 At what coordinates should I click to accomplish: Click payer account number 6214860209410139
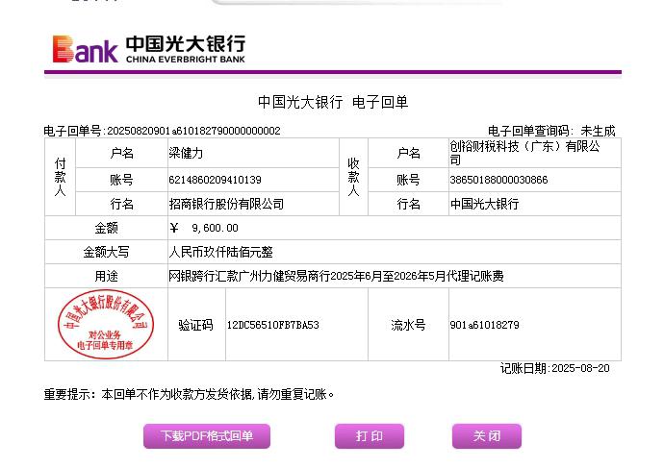[x=215, y=180]
